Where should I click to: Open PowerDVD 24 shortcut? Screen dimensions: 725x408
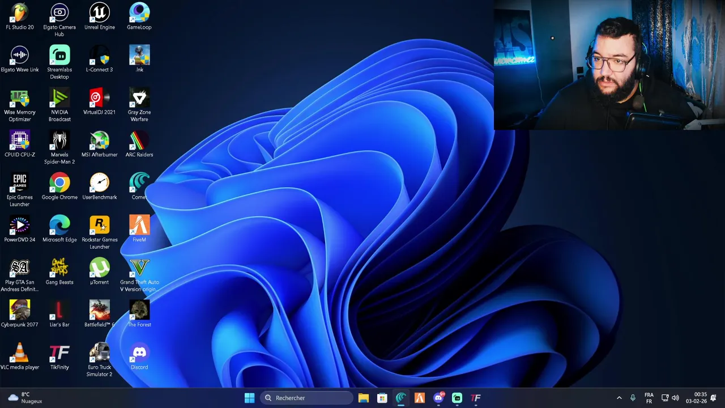(20, 229)
